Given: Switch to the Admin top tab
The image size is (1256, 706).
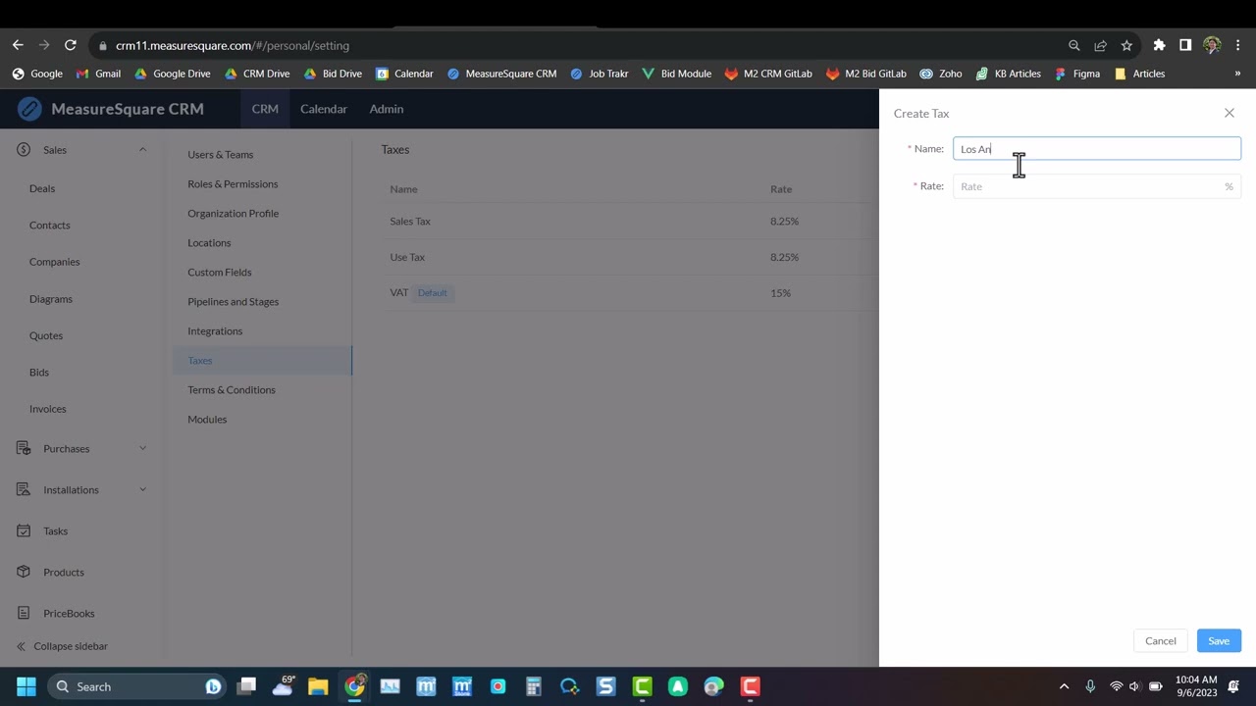Looking at the screenshot, I should pos(387,109).
